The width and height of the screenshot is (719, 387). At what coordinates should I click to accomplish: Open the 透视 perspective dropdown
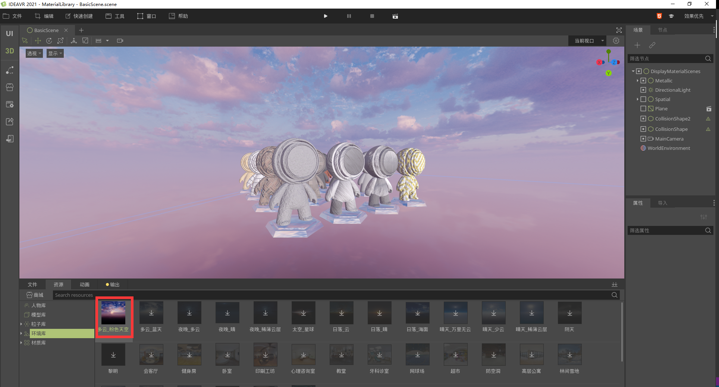[x=34, y=53]
